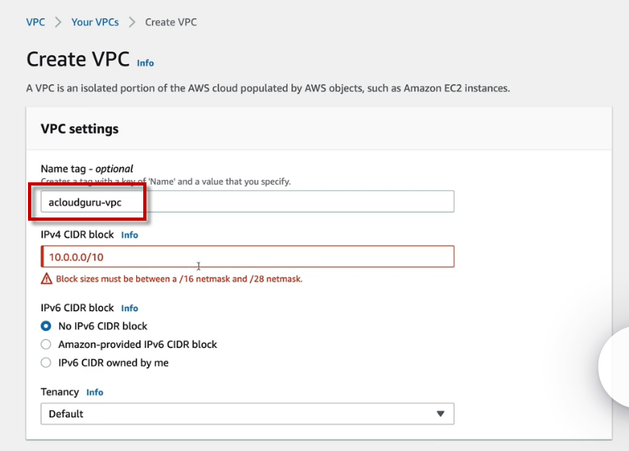
Task: Open the Tenancy dropdown set to Default
Action: point(247,413)
